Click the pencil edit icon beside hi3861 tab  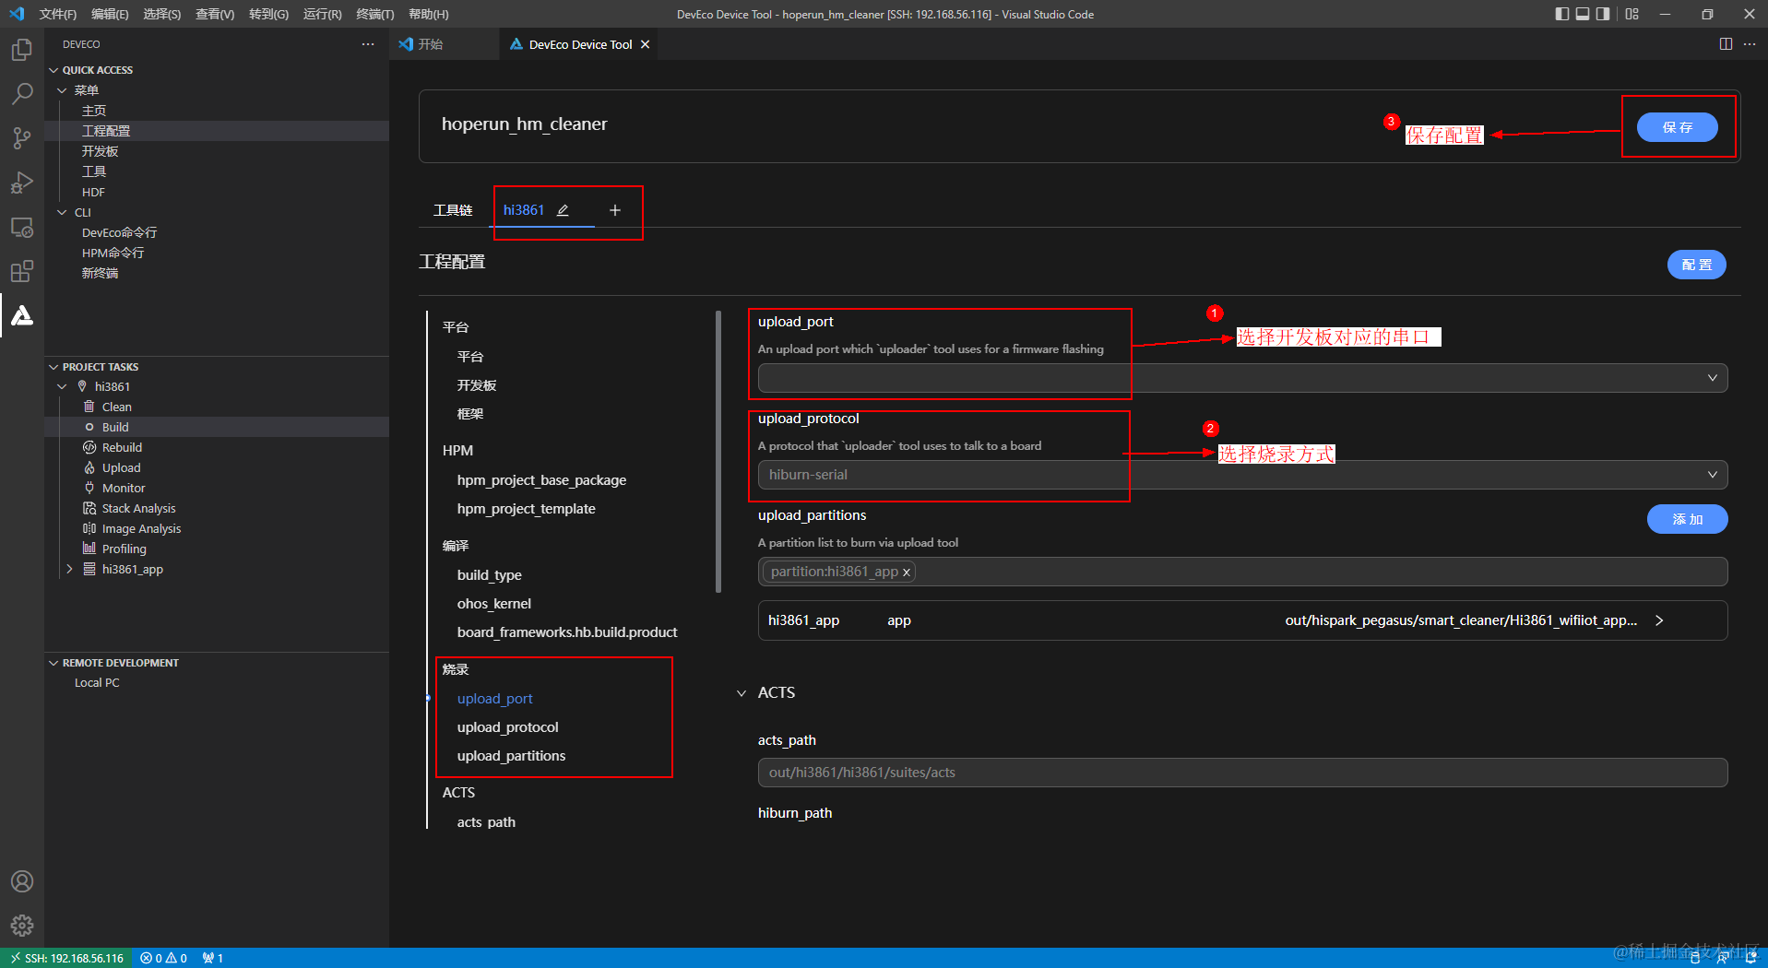[x=563, y=210]
